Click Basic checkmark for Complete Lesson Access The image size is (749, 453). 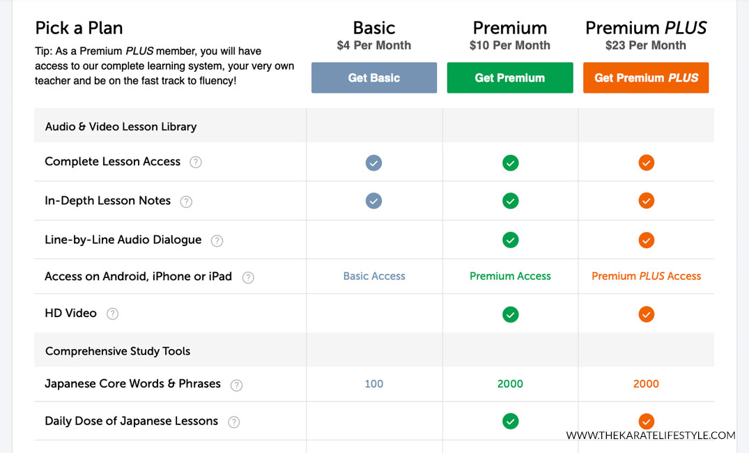pos(374,163)
